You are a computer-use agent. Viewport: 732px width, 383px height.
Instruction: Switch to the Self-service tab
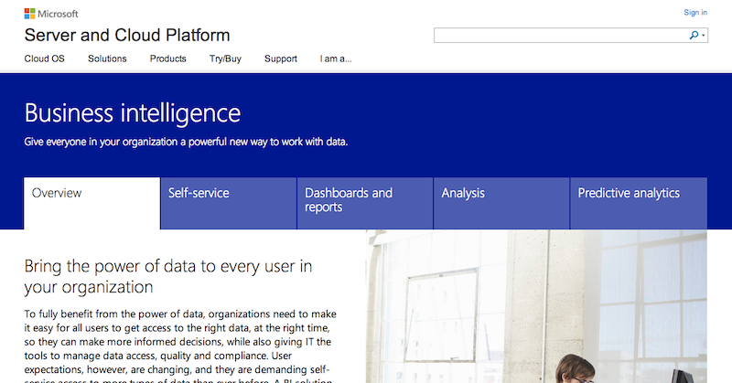click(229, 203)
